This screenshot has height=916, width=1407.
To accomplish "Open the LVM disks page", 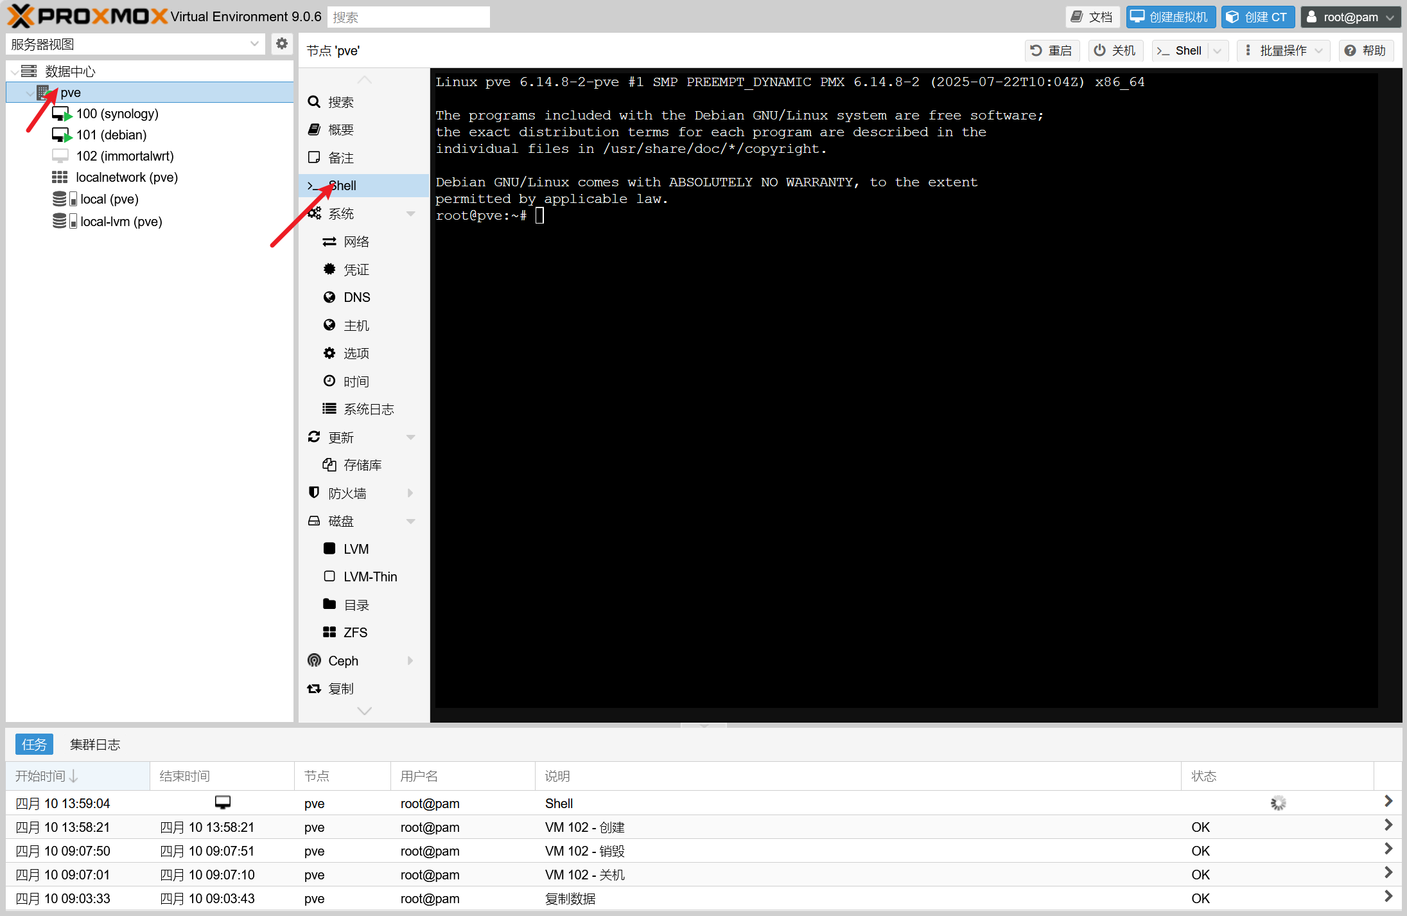I will click(x=363, y=549).
